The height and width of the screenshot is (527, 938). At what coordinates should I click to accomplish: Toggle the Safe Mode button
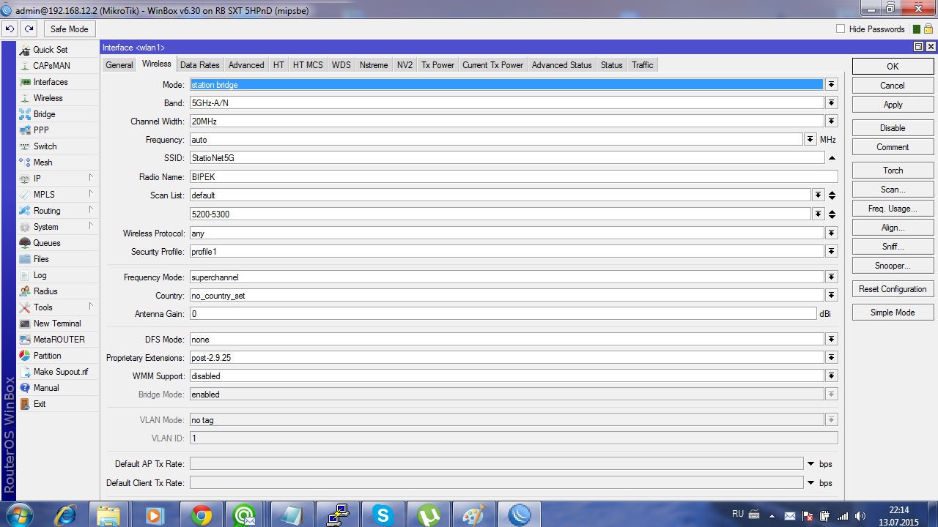coord(69,29)
